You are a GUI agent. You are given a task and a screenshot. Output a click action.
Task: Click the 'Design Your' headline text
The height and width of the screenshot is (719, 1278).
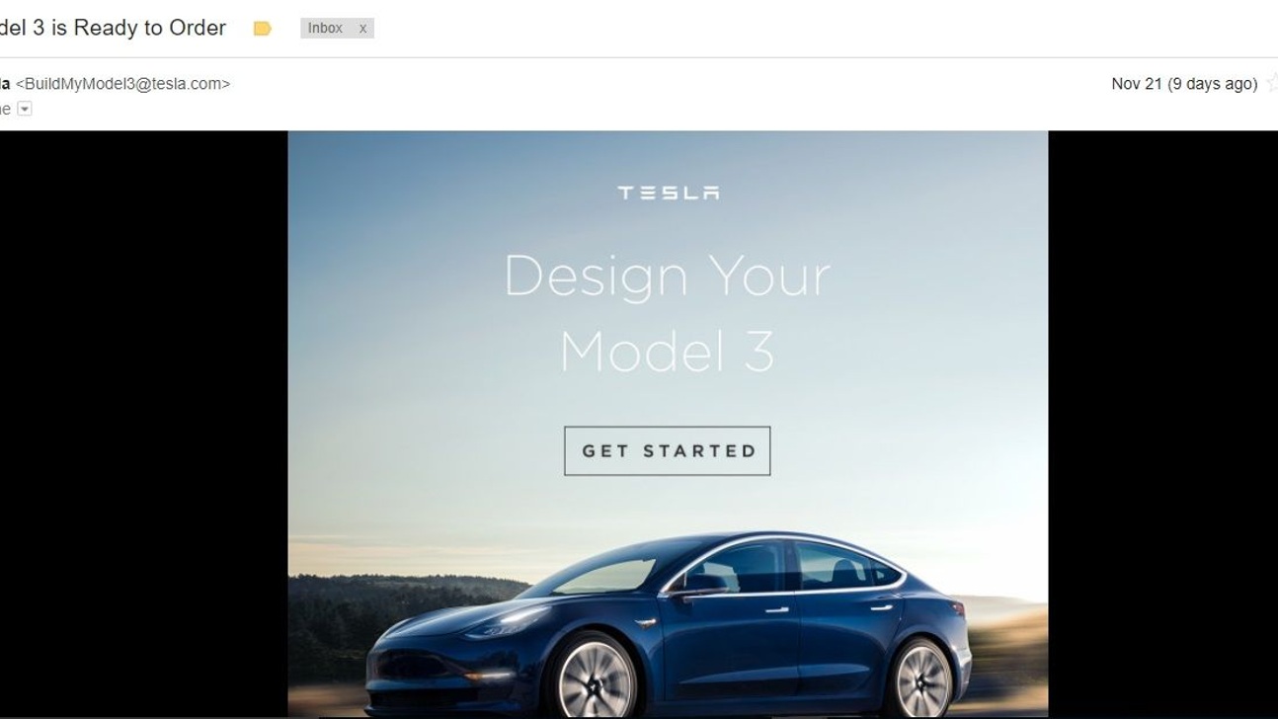668,276
